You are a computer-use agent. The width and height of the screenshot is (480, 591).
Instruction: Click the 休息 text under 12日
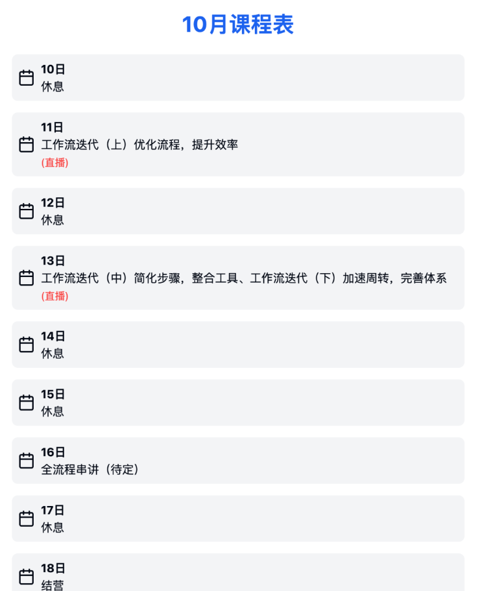coord(53,220)
